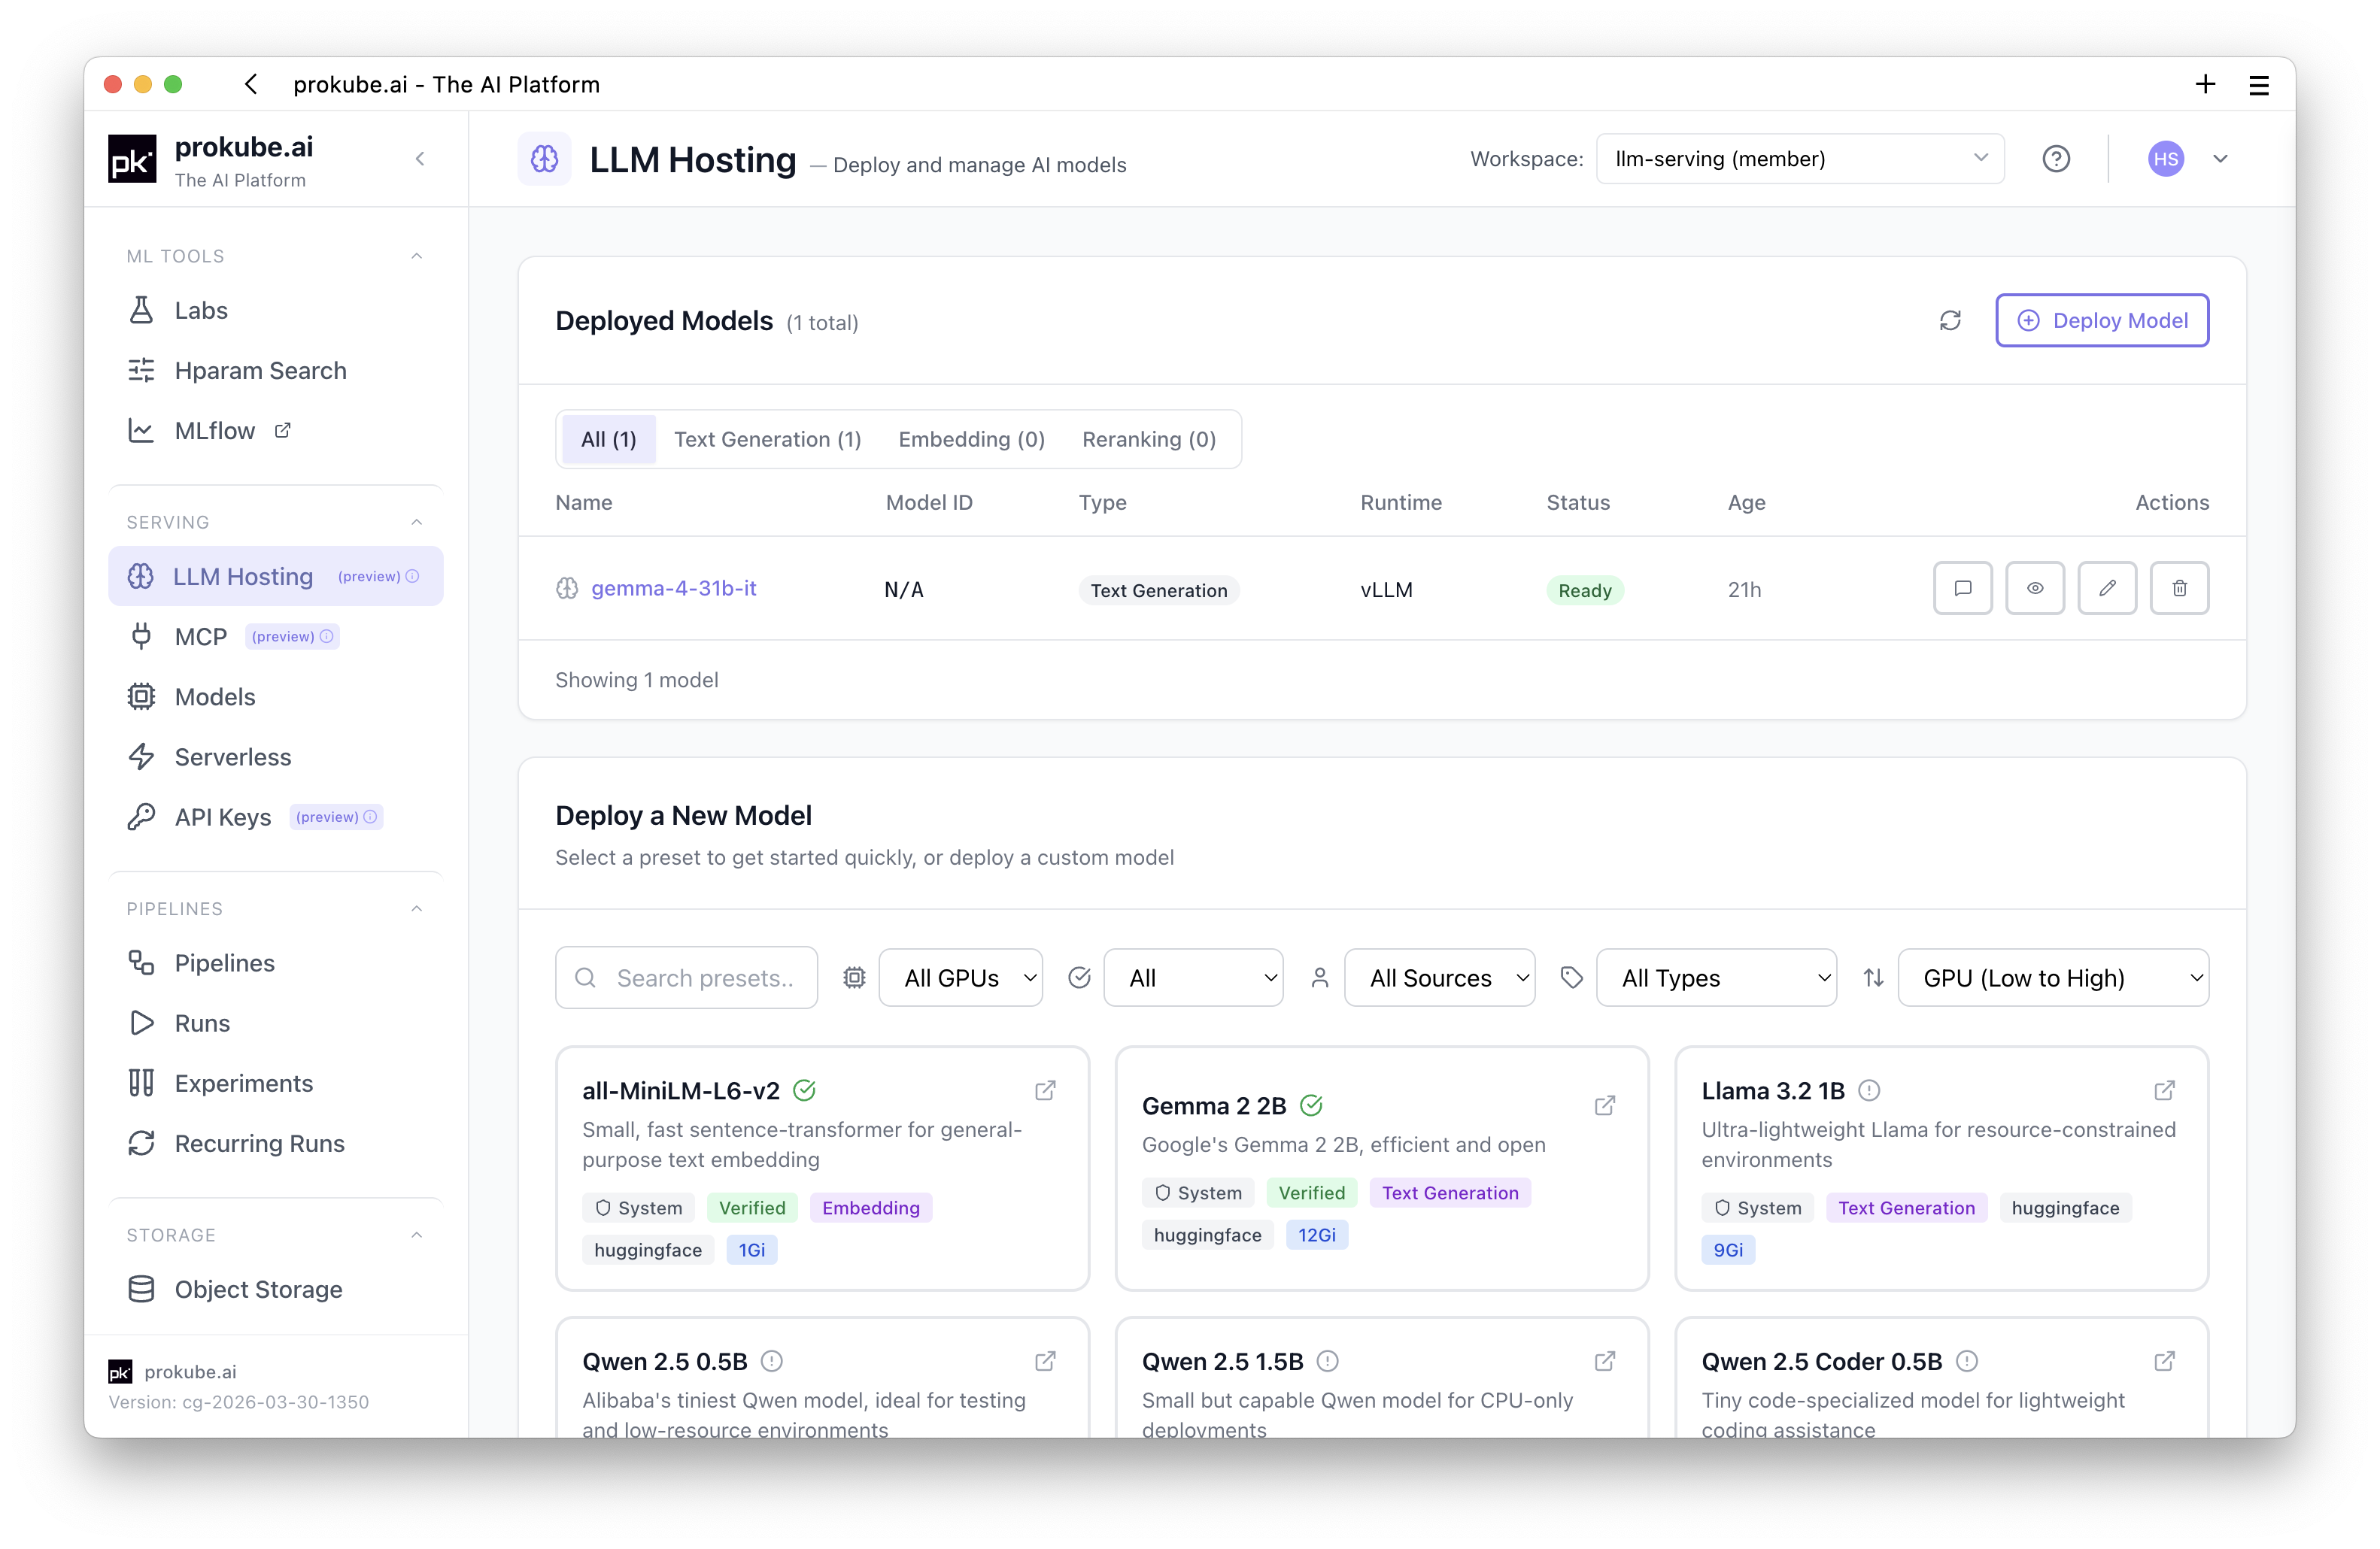
Task: Select the All (1) tab
Action: [608, 440]
